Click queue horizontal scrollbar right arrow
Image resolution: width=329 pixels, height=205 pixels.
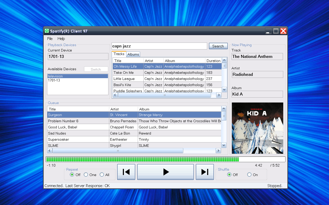coord(218,151)
